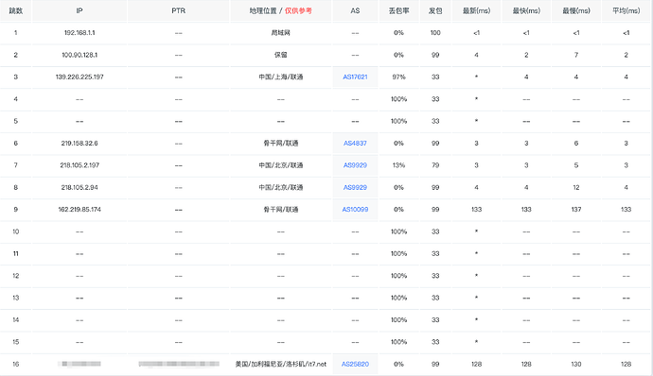Select IP address 218.105.2.94
Screen dimensions: 653x376
[79, 187]
